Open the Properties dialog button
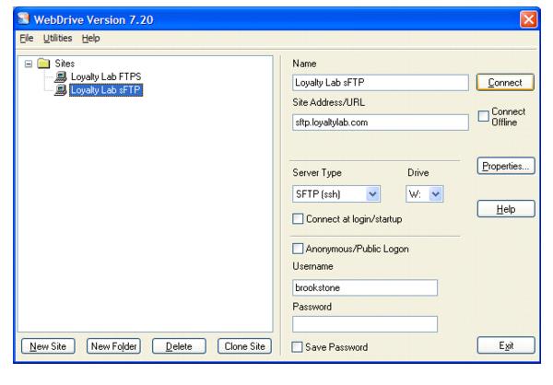 click(506, 166)
